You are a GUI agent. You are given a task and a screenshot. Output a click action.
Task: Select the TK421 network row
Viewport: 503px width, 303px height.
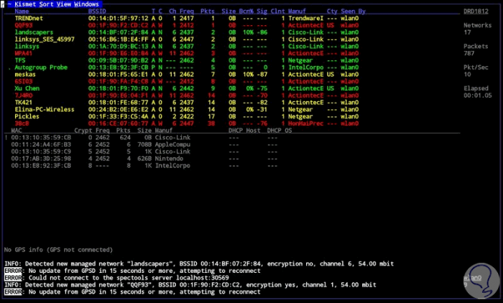(186, 103)
